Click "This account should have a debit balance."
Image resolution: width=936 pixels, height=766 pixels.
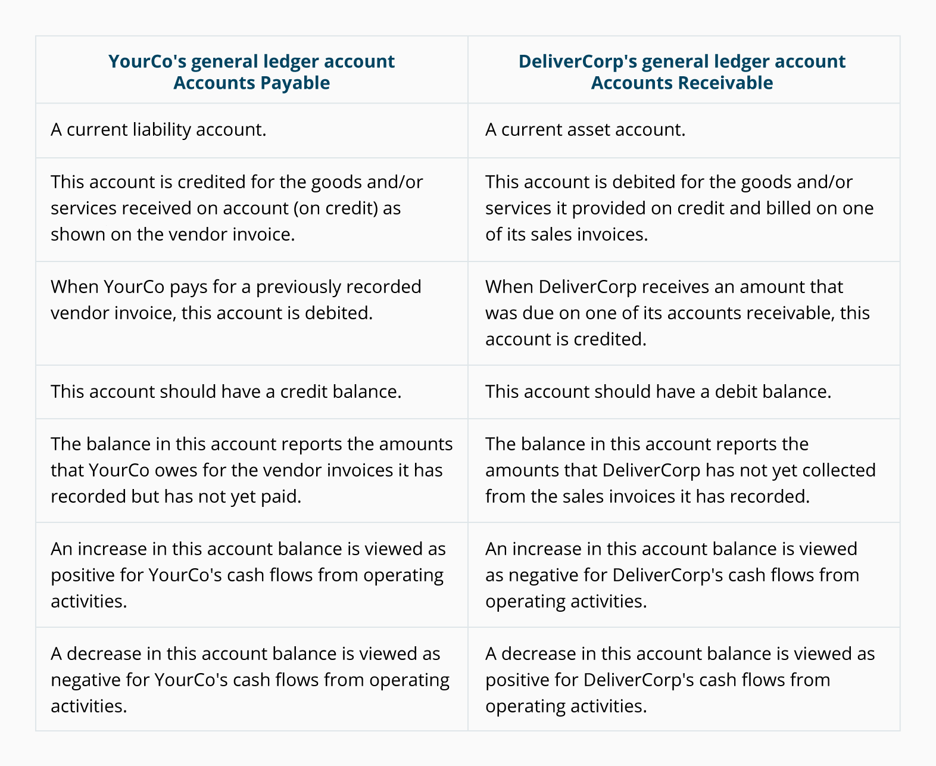click(x=658, y=392)
